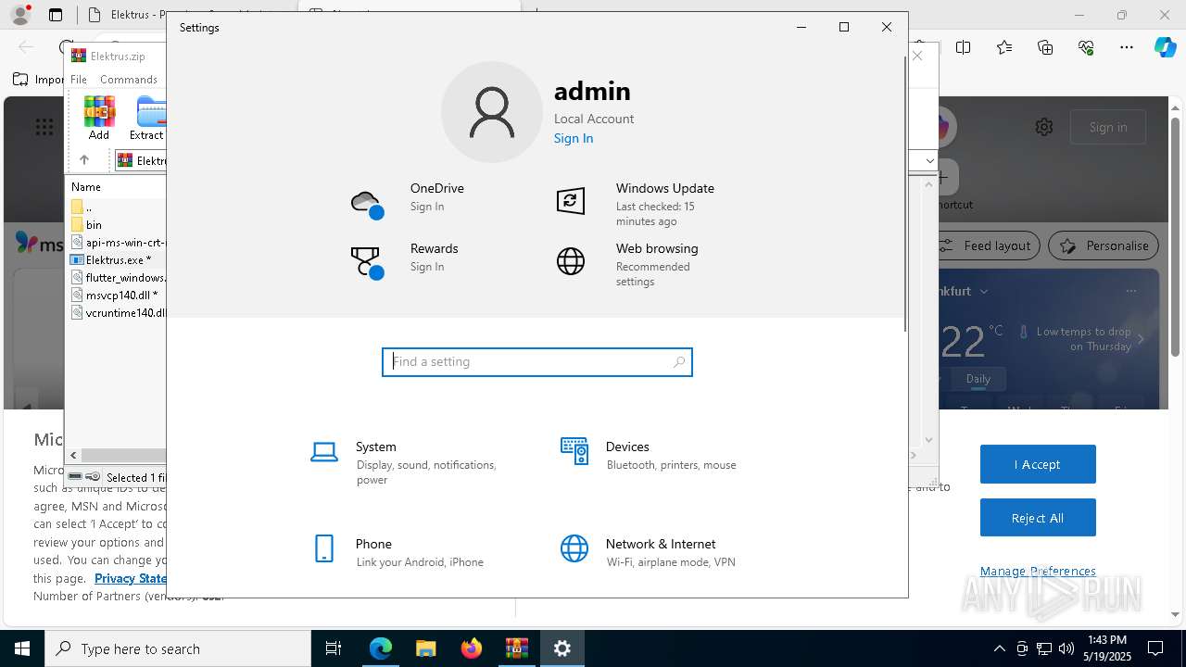Open Edge Favorites star icon
The image size is (1186, 667).
tap(1004, 47)
